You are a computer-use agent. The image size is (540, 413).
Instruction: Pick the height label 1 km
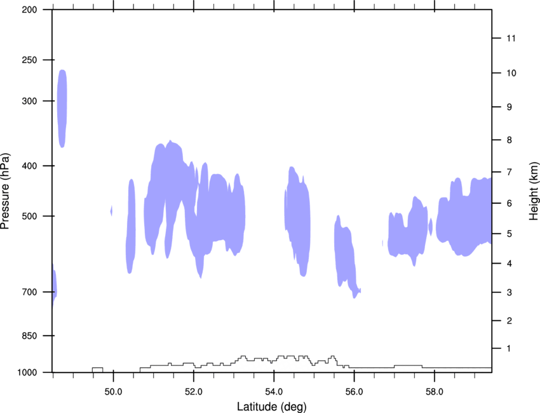509,349
